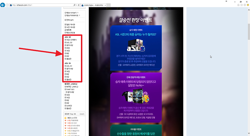
Task: Open 16강 조지명식 under ASL S2
Action: point(70,40)
